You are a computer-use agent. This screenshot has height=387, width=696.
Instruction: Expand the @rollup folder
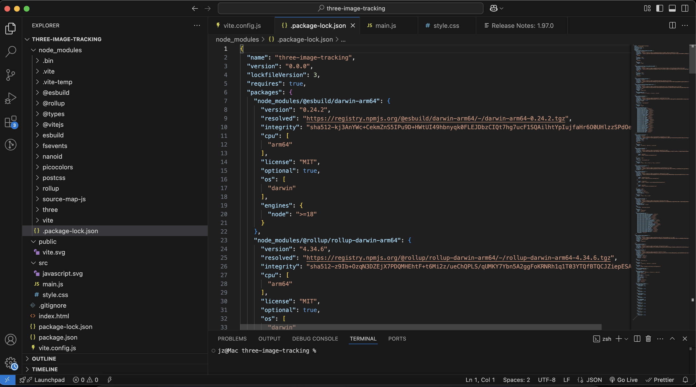(x=53, y=103)
